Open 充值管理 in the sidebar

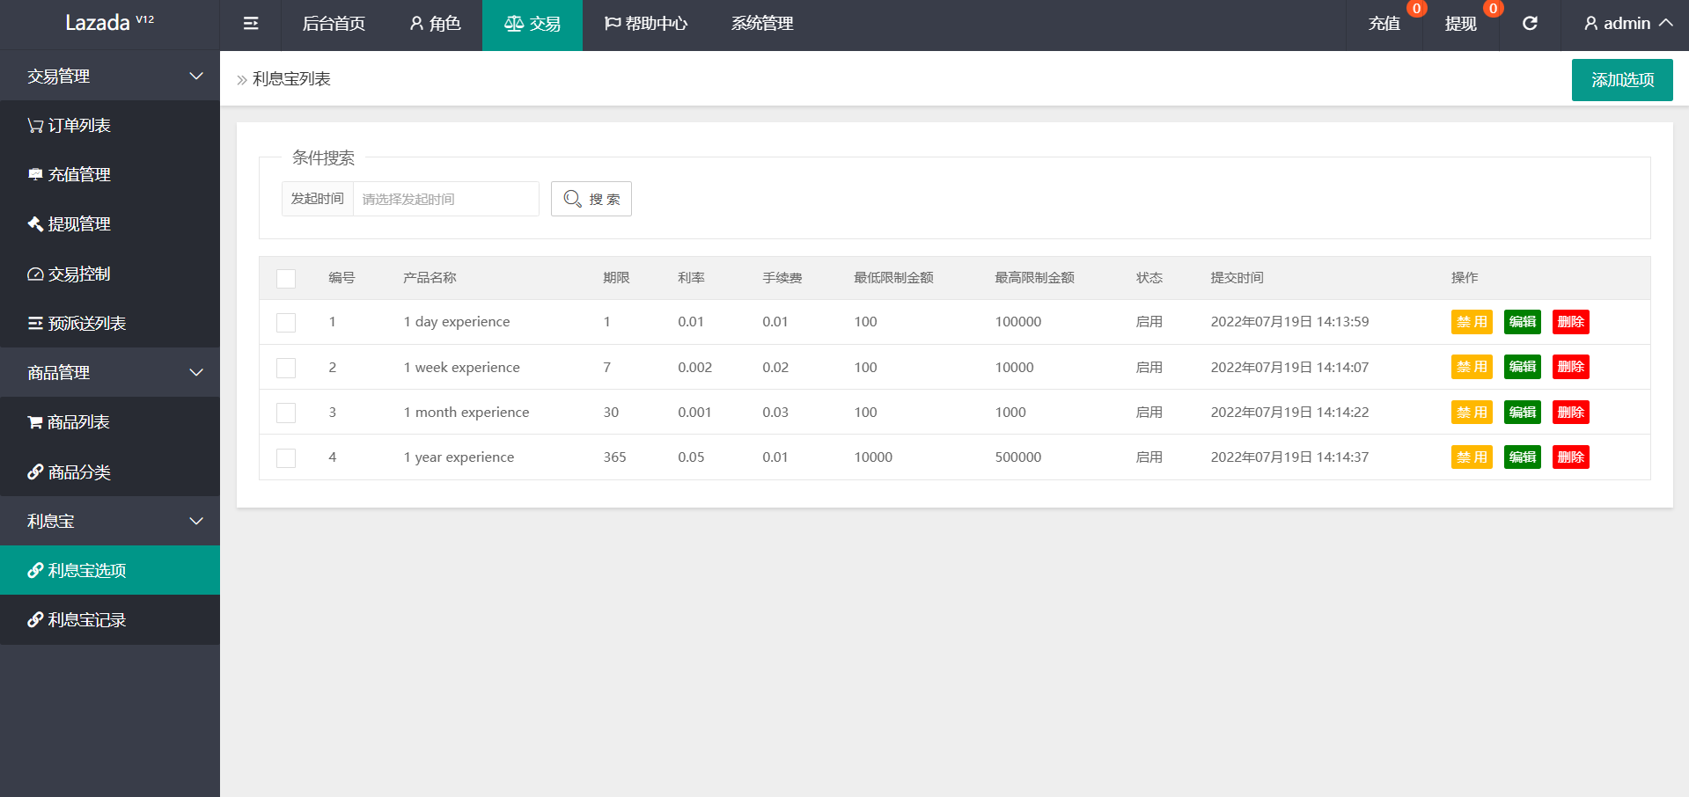tap(110, 175)
